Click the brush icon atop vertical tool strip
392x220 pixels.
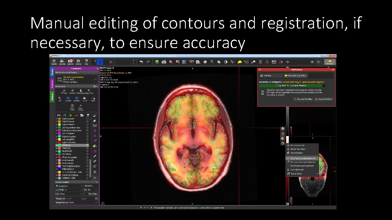(95, 115)
